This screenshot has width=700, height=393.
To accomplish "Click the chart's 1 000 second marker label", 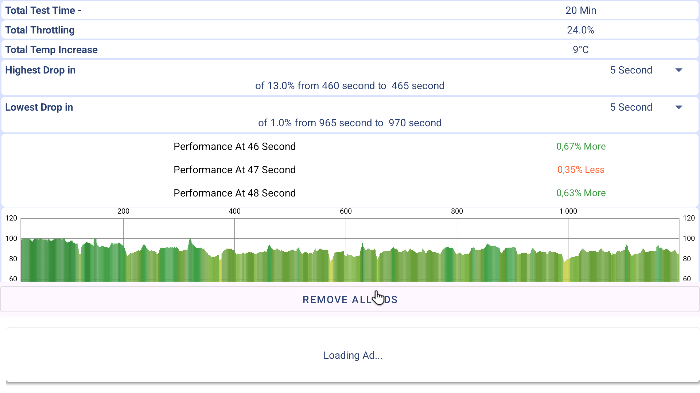I will pos(568,211).
